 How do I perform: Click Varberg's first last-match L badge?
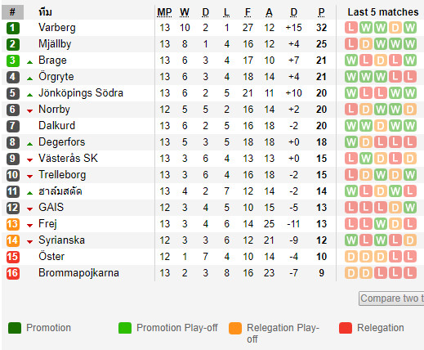(x=351, y=28)
